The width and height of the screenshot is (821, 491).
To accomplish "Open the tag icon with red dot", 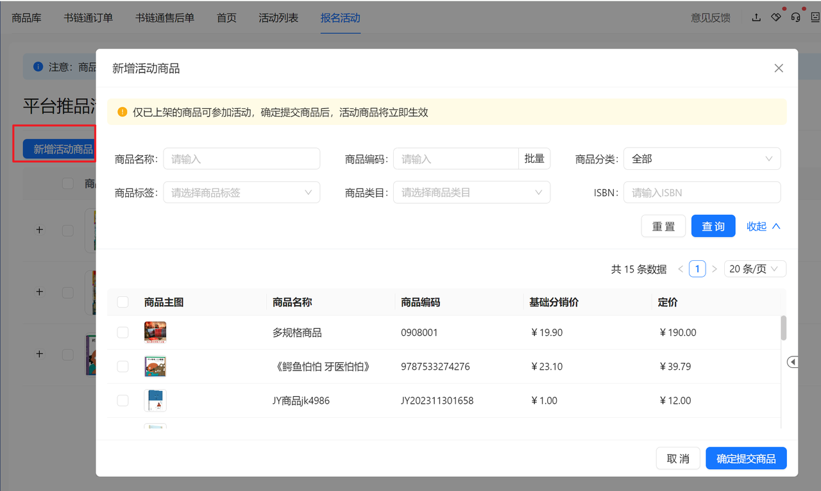I will [776, 17].
